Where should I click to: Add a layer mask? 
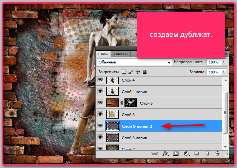coord(176,153)
